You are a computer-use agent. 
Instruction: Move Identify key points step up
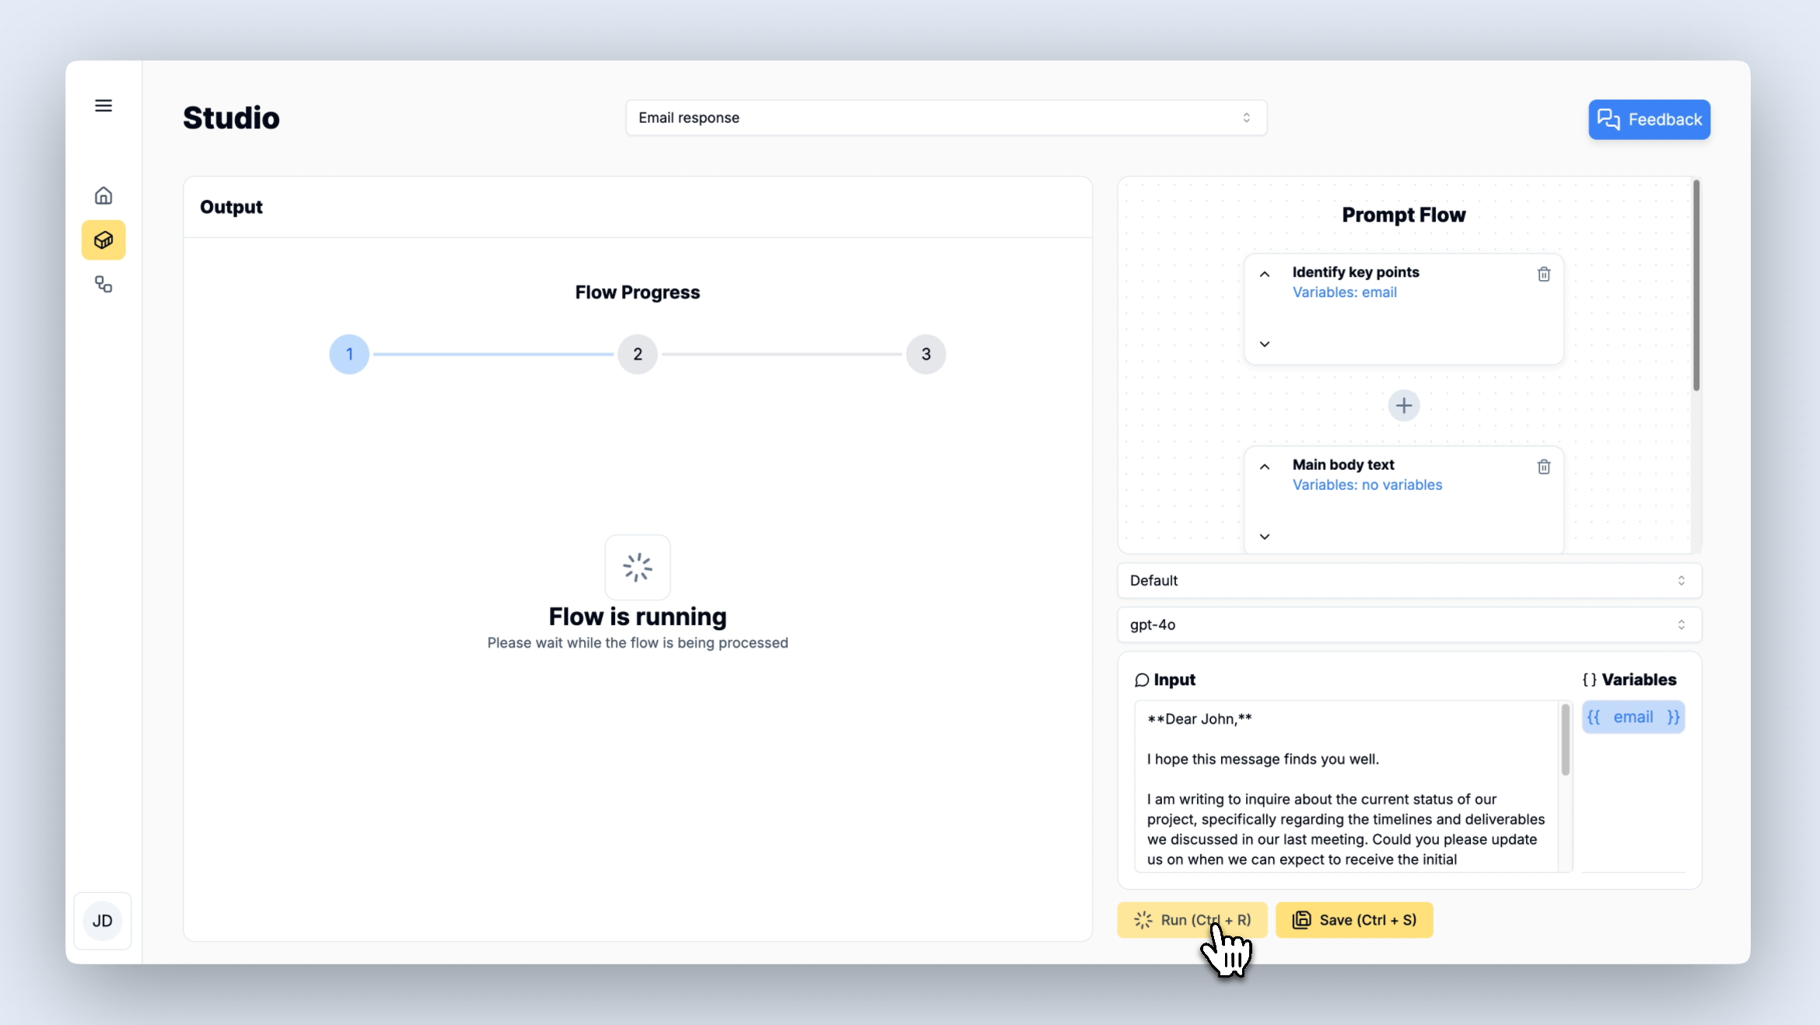coord(1265,275)
